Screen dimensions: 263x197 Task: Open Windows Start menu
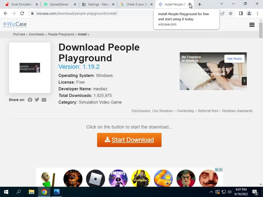click(6, 192)
